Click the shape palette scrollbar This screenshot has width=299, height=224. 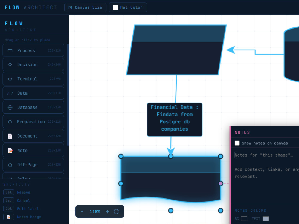click(x=68, y=95)
